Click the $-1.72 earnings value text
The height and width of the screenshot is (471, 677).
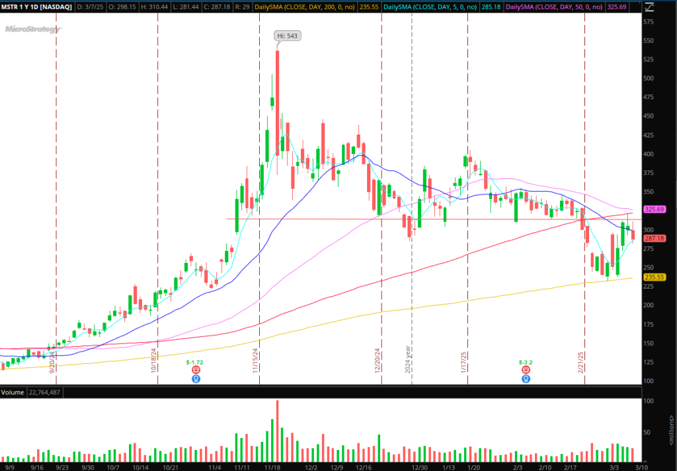pos(194,363)
